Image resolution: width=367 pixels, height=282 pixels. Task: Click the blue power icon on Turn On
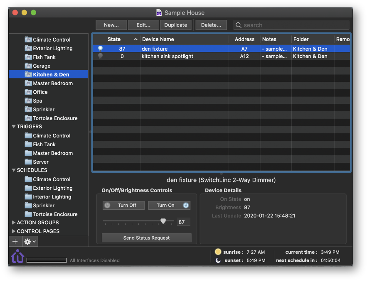point(186,205)
